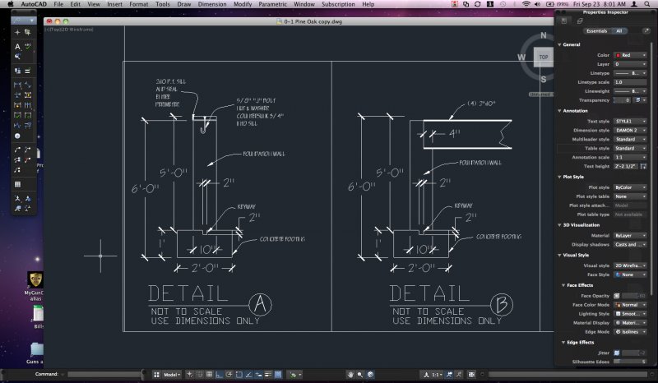The width and height of the screenshot is (658, 383).
Task: Toggle grid display in status bar
Action: (x=200, y=374)
